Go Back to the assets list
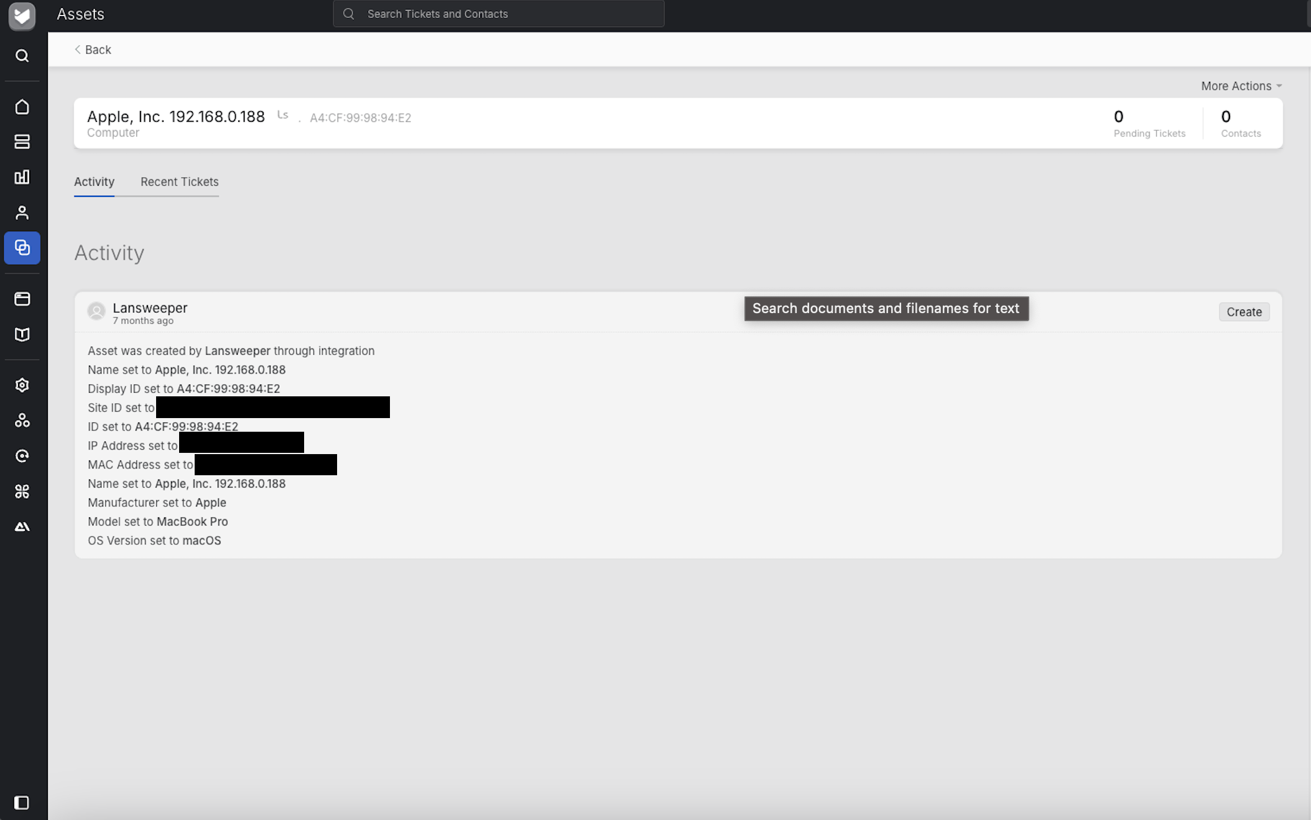This screenshot has width=1311, height=820. click(x=93, y=50)
